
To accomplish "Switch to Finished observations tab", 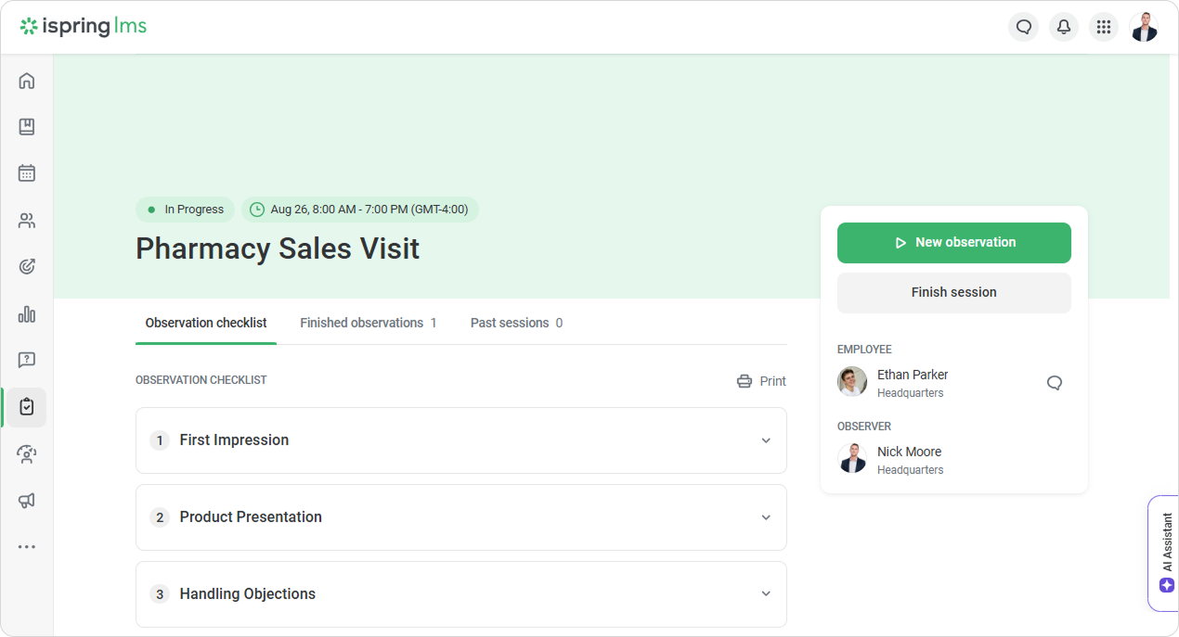I will tap(369, 323).
